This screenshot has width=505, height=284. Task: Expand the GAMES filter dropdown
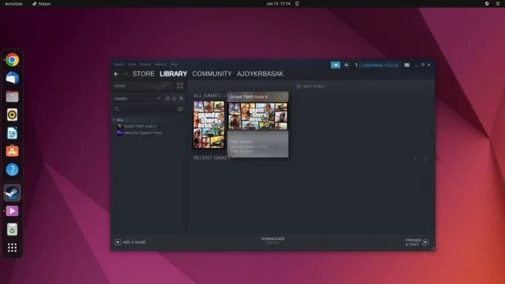coord(137,98)
